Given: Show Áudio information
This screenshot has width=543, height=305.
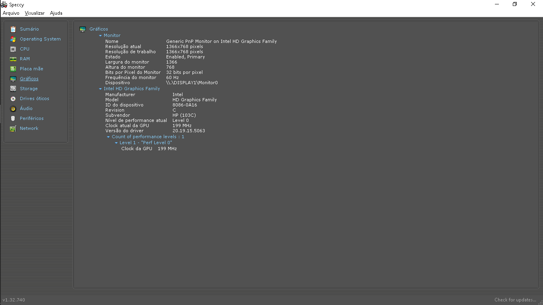Looking at the screenshot, I should point(26,108).
